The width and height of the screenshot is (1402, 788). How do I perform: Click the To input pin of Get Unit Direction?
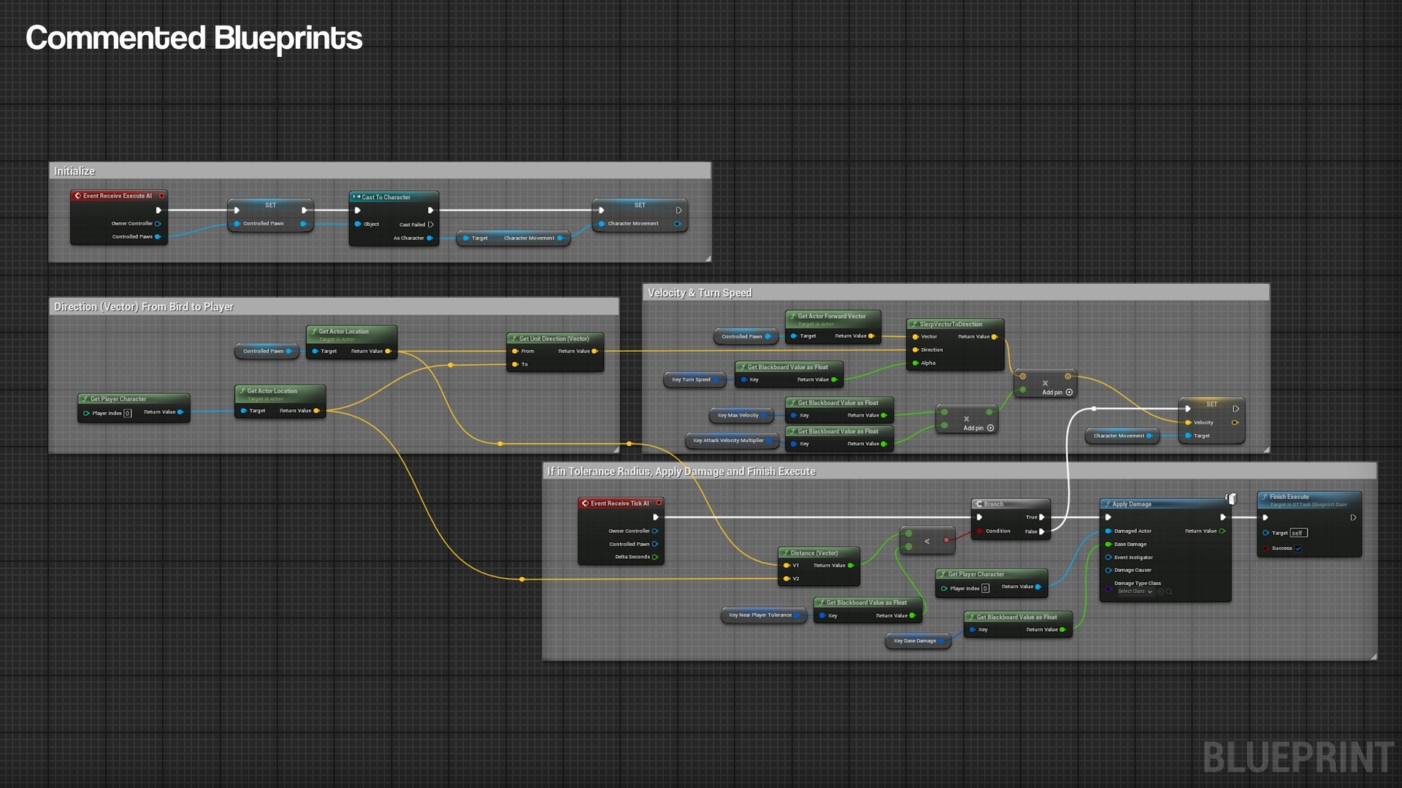515,364
